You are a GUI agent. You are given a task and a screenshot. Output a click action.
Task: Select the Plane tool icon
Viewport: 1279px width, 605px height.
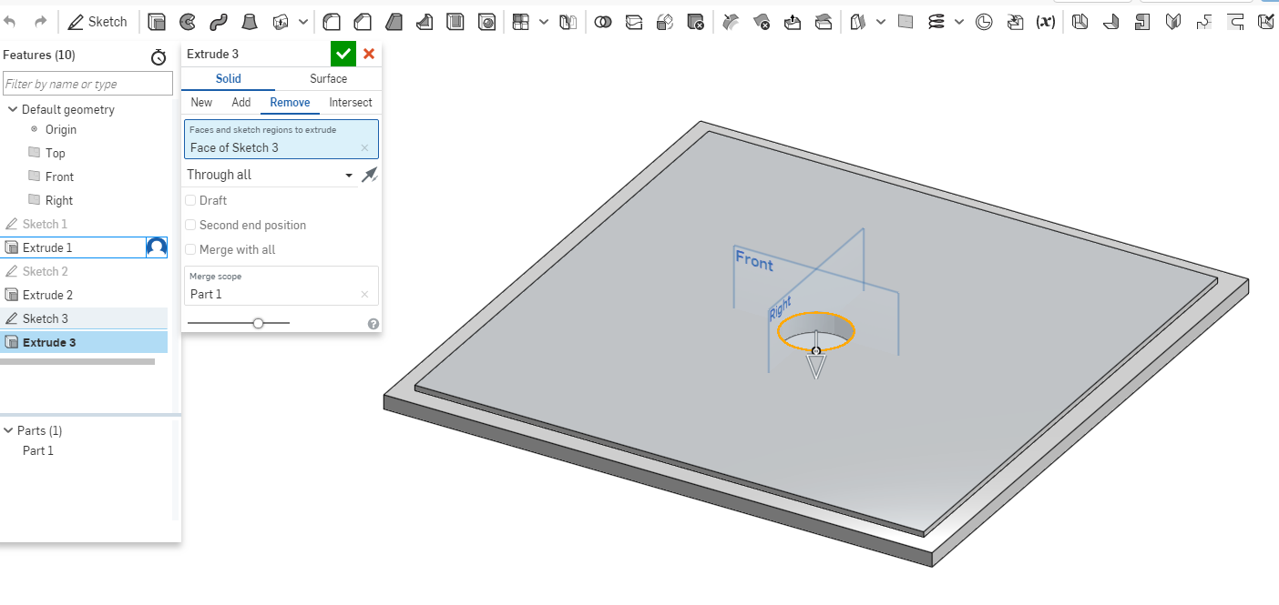pos(906,22)
